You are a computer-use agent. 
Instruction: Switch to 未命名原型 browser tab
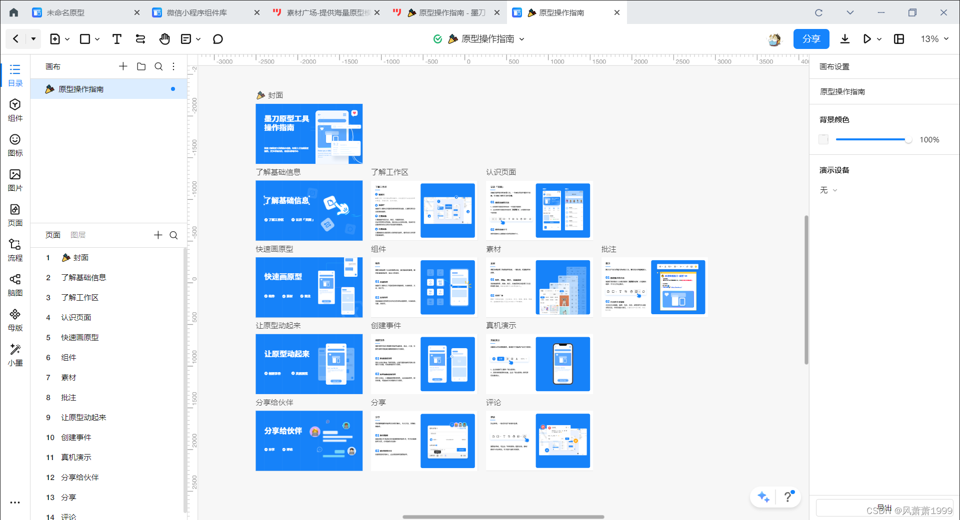coord(86,12)
